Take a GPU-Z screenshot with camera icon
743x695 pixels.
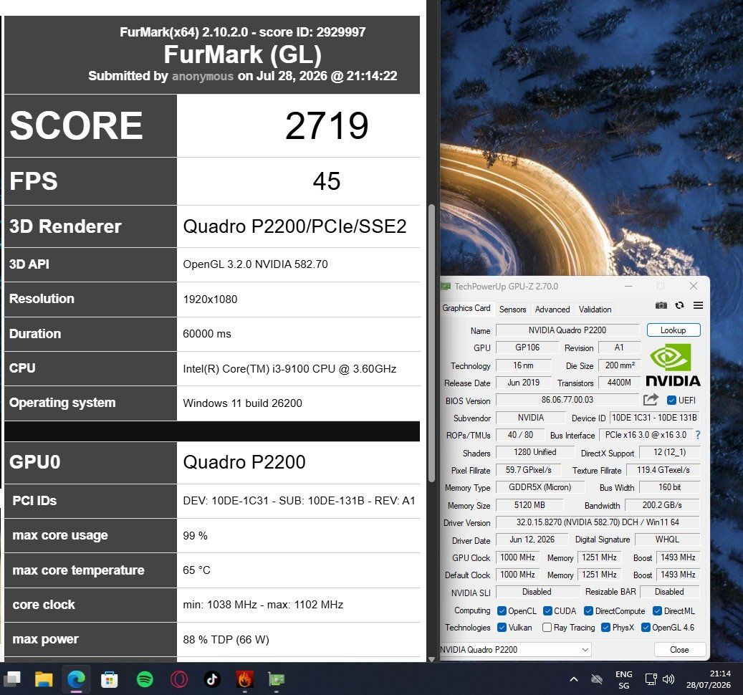click(661, 305)
